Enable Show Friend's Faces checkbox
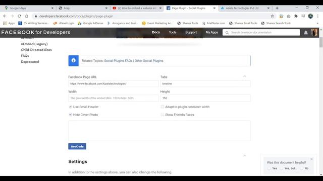Screen dimensions: 323x181 click(x=163, y=115)
